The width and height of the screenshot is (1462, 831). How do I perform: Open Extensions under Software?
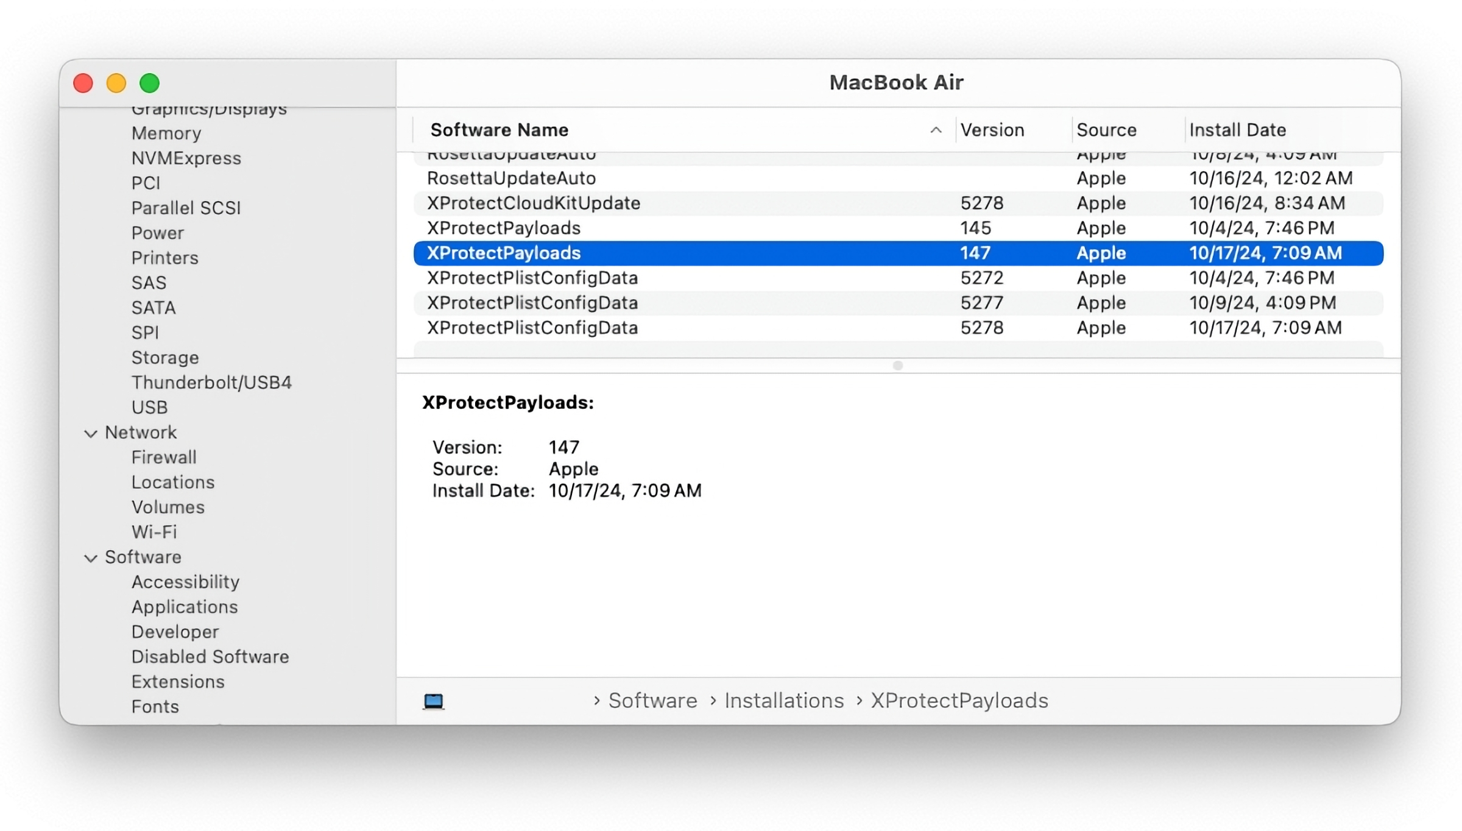[178, 681]
